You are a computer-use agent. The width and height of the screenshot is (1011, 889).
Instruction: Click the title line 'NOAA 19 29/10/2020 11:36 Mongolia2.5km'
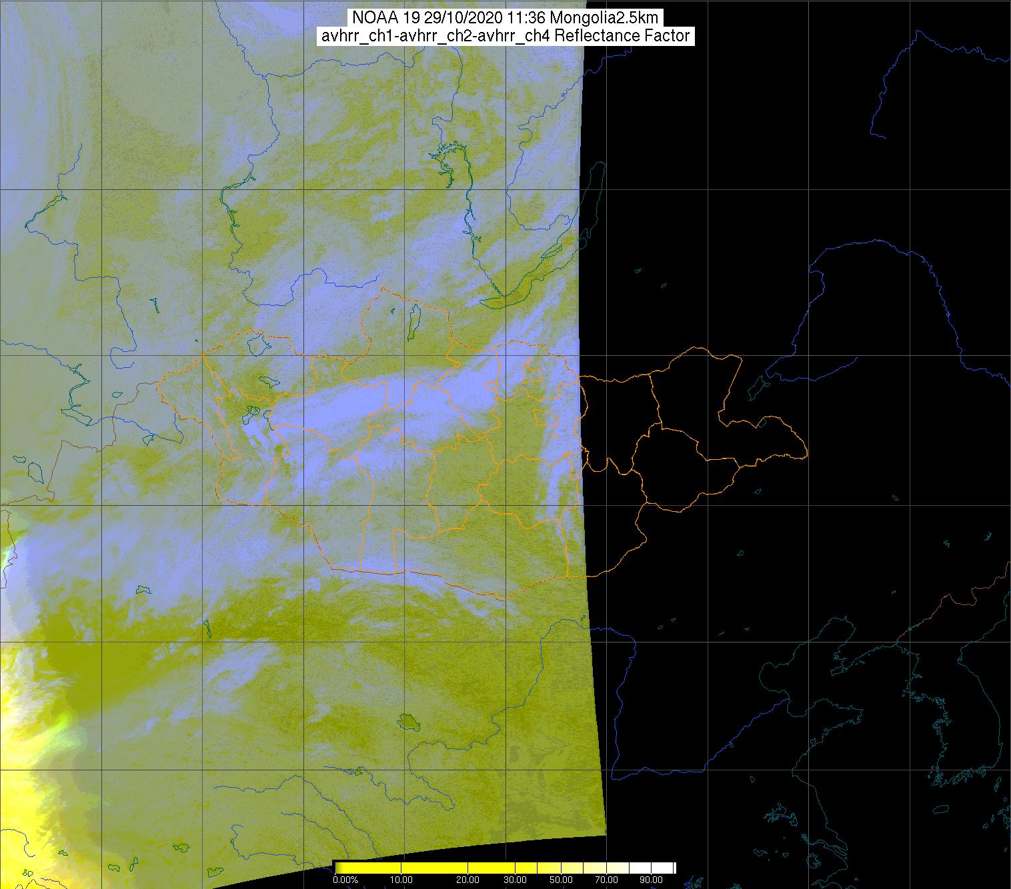pyautogui.click(x=505, y=18)
